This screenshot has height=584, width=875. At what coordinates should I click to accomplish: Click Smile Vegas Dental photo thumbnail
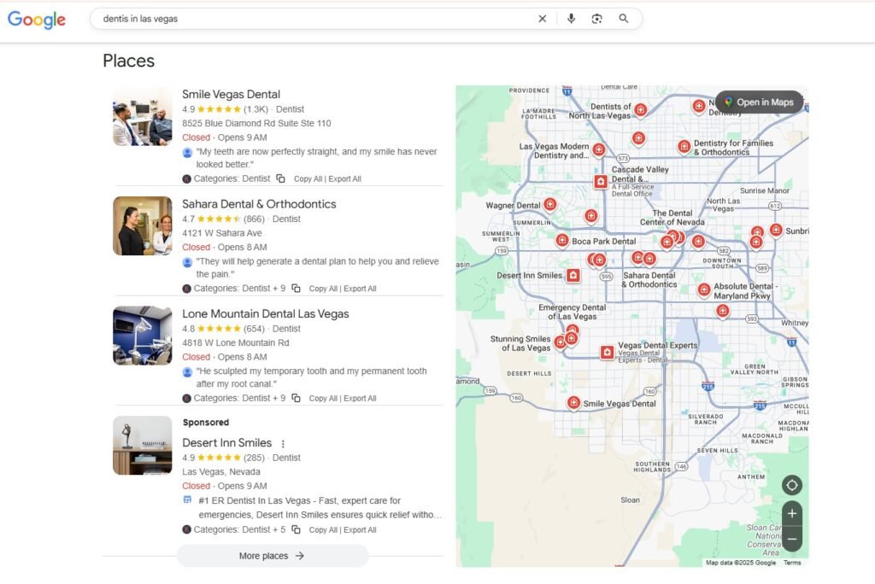(142, 116)
